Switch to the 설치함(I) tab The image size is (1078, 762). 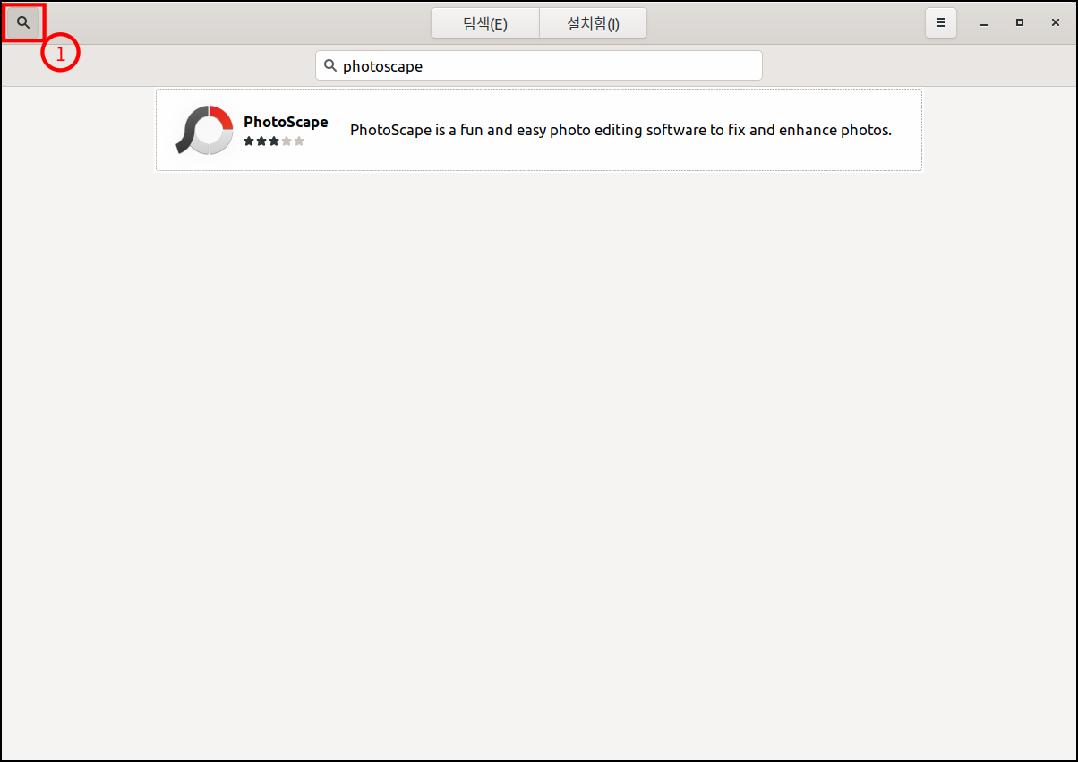593,23
